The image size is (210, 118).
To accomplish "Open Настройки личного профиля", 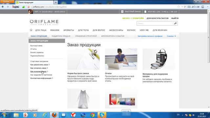I will click(x=150, y=36).
